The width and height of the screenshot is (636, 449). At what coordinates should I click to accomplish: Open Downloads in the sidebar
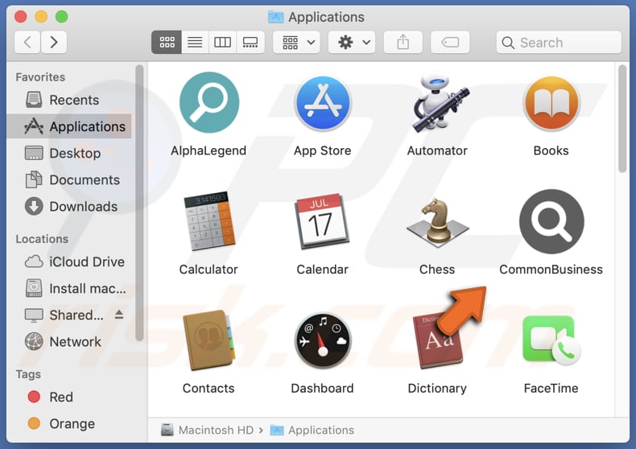pos(69,207)
